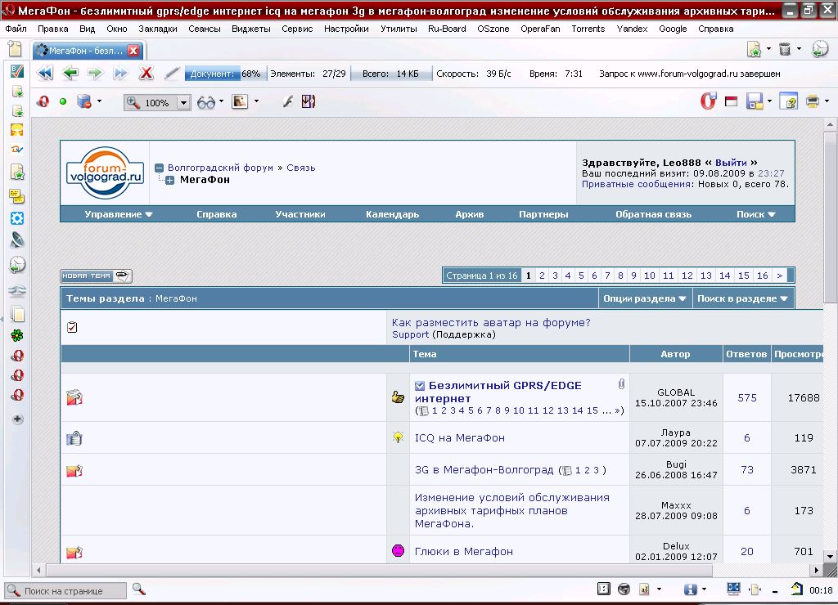Click the floppy disk save icon
The image size is (838, 605).
tap(754, 102)
